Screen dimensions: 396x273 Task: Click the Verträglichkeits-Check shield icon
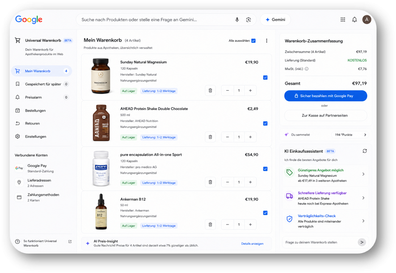pos(289,219)
